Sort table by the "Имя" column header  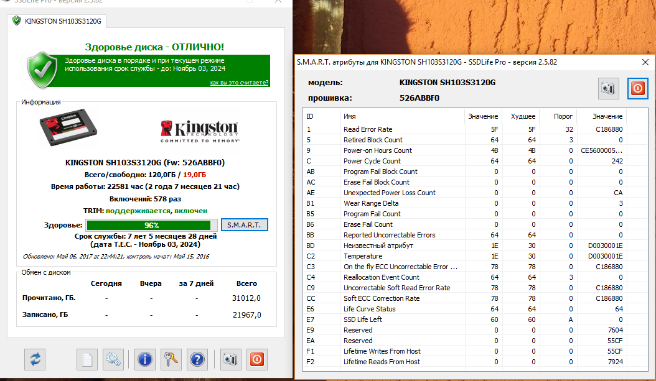(x=350, y=116)
